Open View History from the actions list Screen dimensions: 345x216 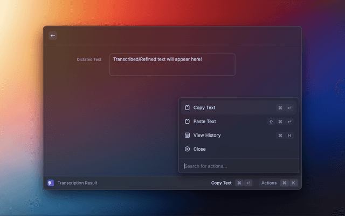(x=207, y=136)
